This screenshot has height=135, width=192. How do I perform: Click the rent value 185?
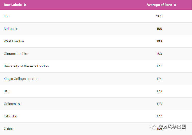click(159, 29)
